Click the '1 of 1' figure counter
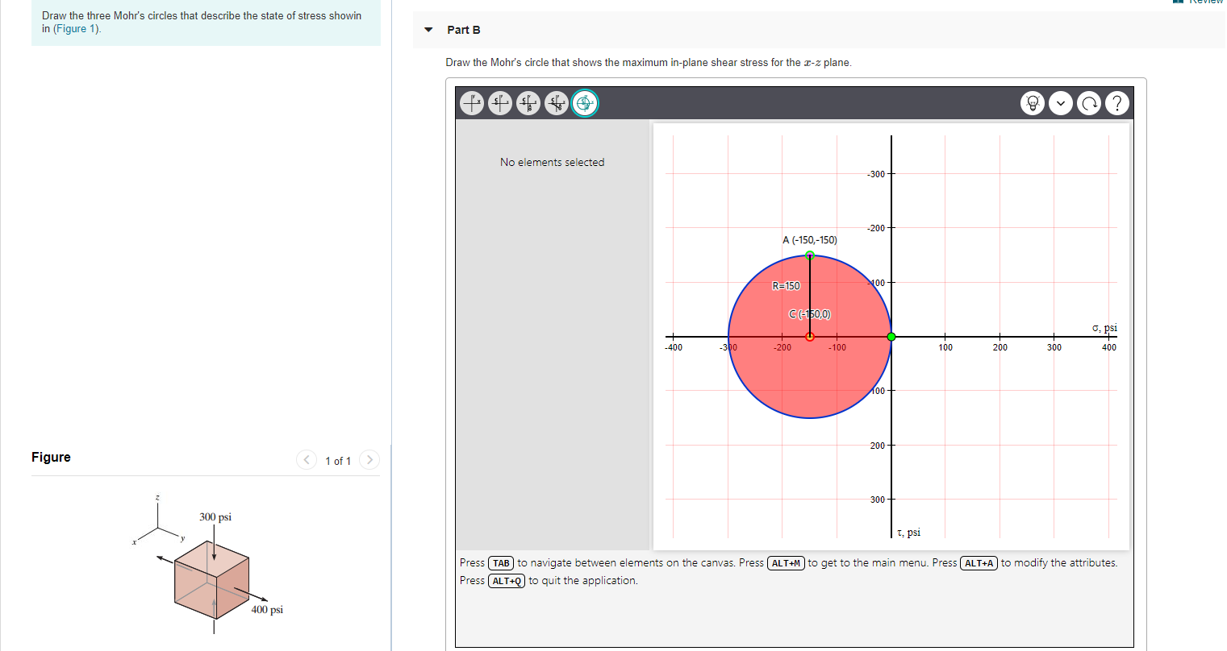This screenshot has height=651, width=1227. [338, 461]
